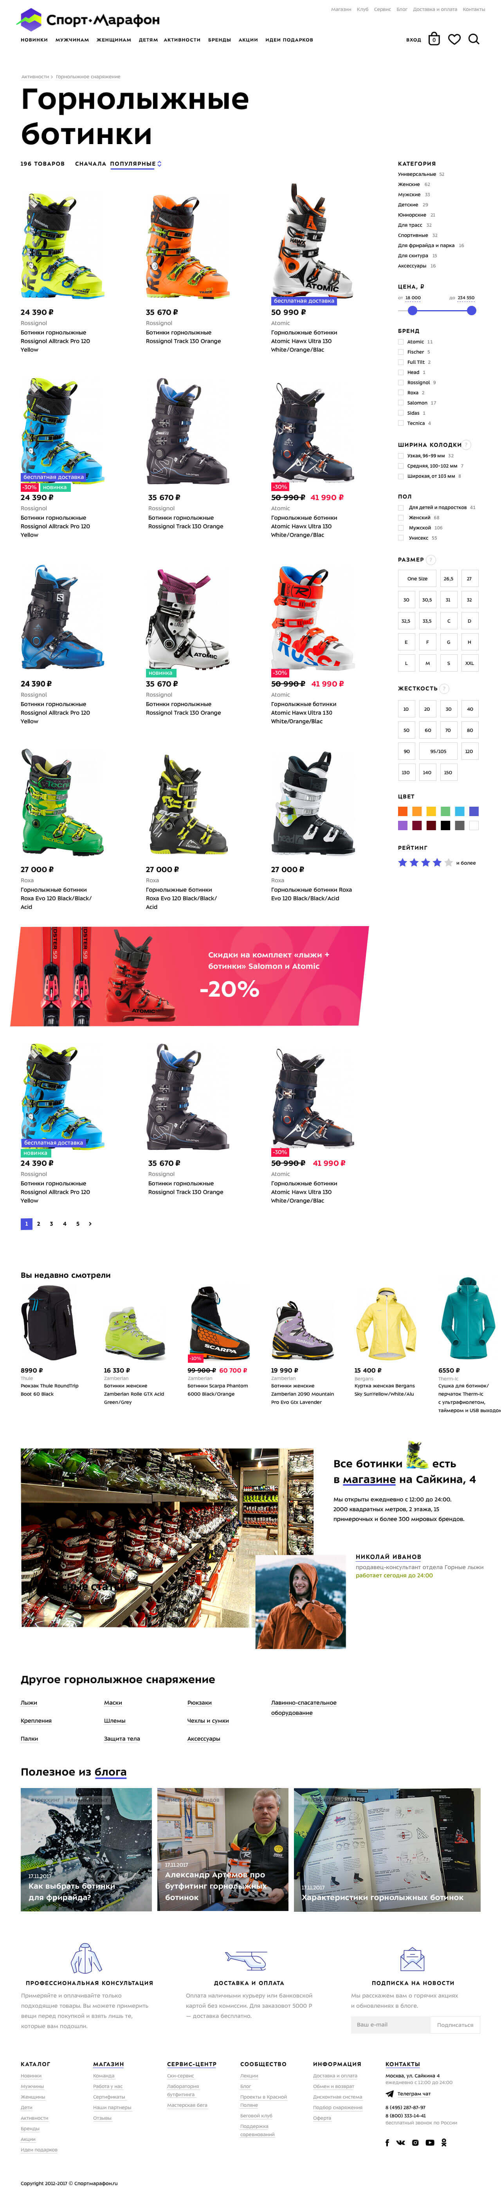Click the search magnifier icon

(x=474, y=39)
